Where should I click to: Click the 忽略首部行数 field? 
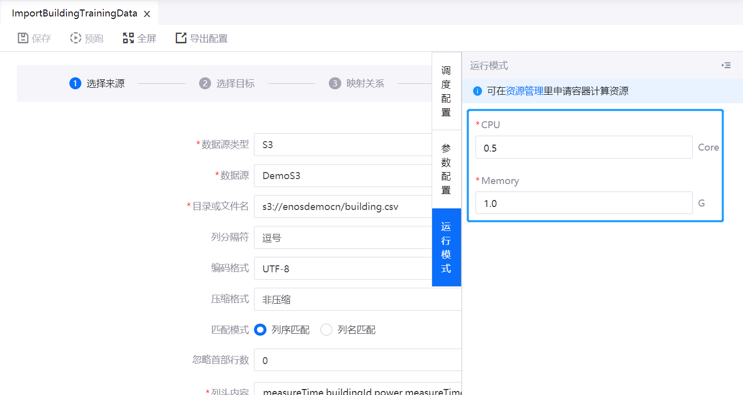(358, 360)
